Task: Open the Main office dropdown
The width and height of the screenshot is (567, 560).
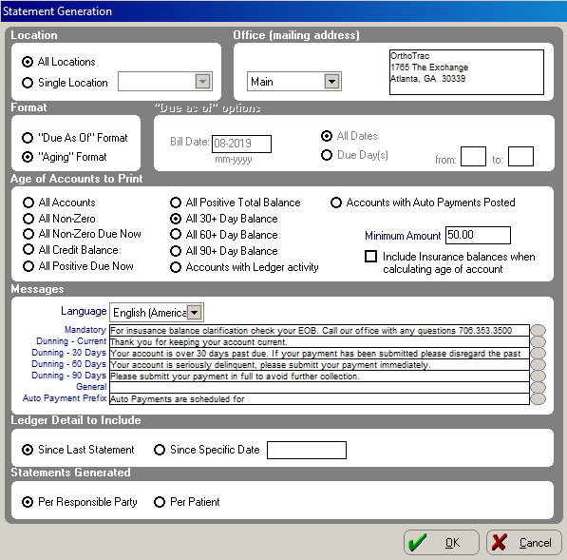Action: tap(331, 82)
